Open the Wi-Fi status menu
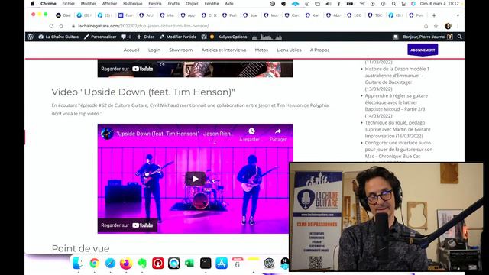The width and height of the screenshot is (489, 275). [361, 4]
